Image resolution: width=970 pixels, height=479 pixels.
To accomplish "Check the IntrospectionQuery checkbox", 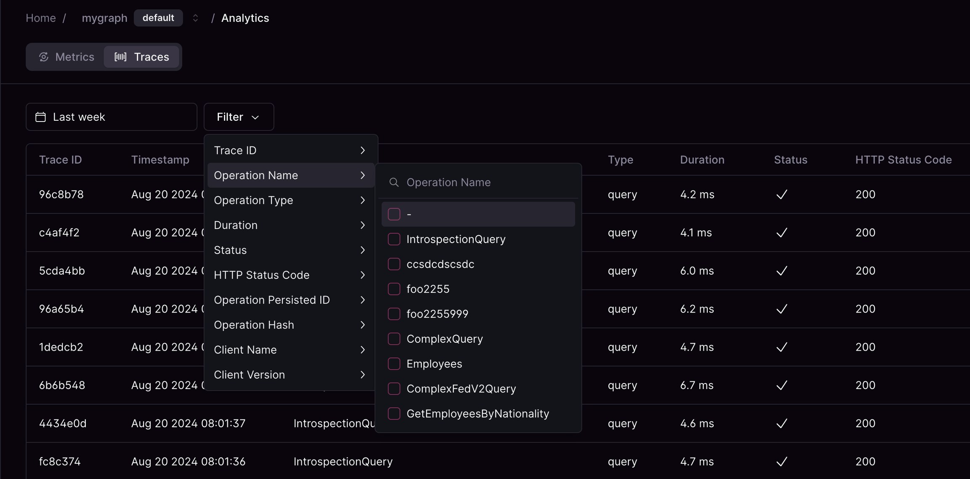I will [393, 239].
